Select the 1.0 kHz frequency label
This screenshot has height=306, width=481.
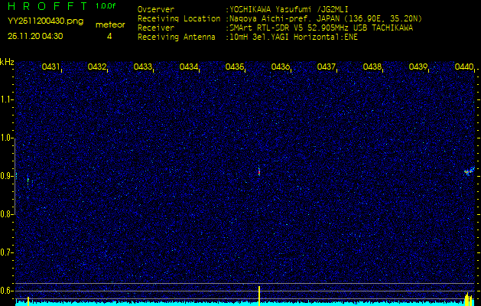pos(7,138)
